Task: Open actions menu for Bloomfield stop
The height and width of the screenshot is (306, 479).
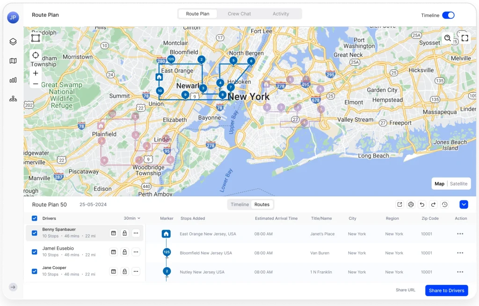Action: click(460, 253)
